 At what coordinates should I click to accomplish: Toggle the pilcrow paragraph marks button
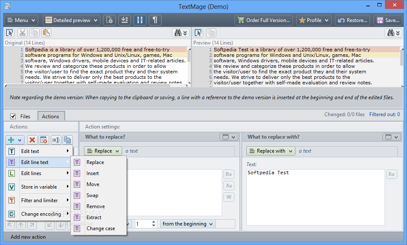155,20
